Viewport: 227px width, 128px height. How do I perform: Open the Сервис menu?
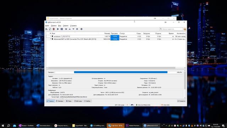66,26
